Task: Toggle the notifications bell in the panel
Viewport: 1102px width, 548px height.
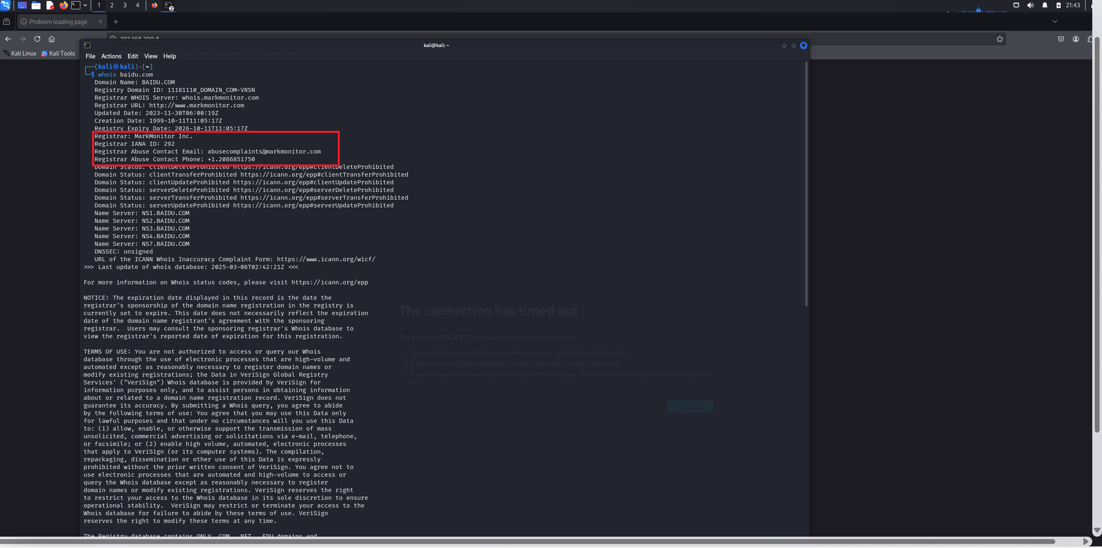Action: click(x=1045, y=5)
